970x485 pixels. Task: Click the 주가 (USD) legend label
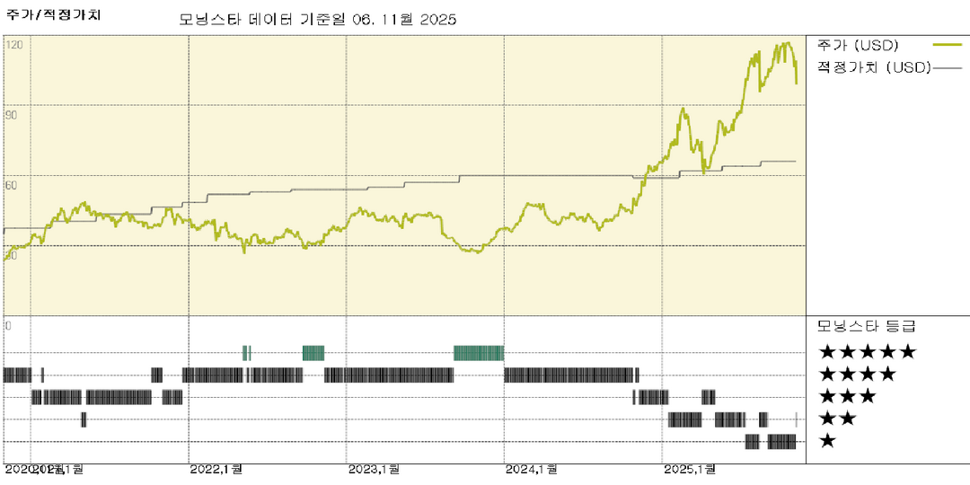[859, 44]
